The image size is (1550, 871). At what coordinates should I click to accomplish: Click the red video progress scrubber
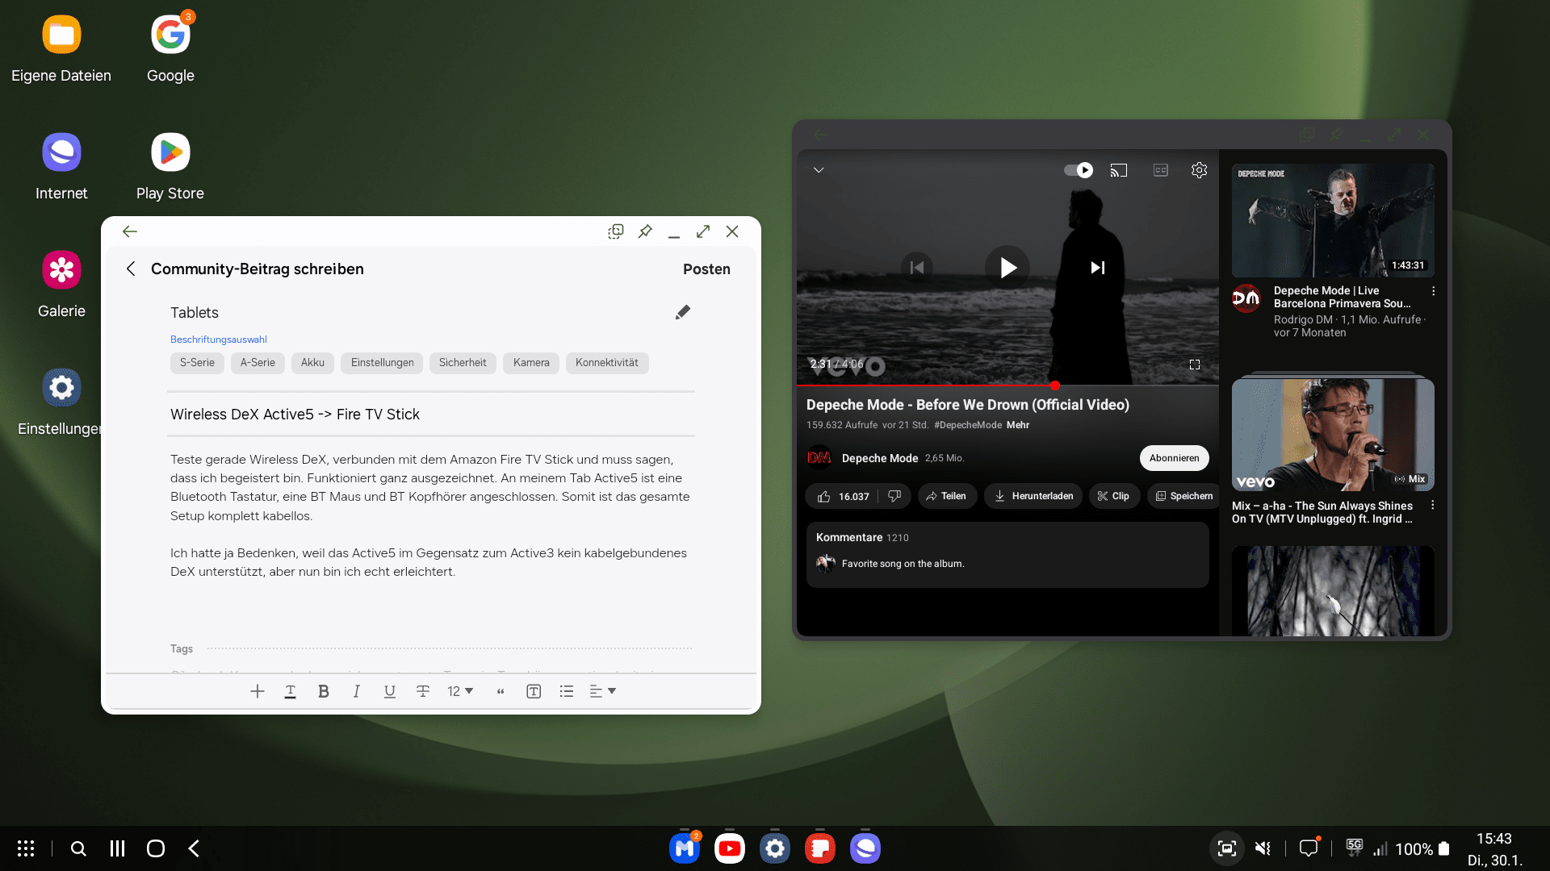(1055, 385)
